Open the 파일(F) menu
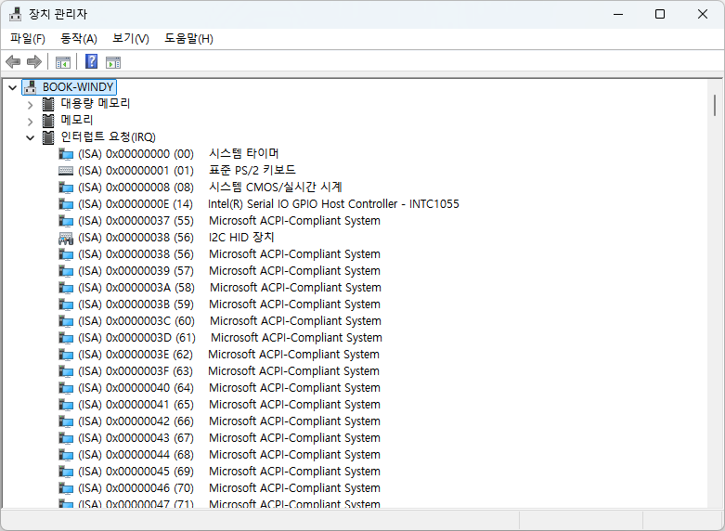725x531 pixels. (x=27, y=38)
